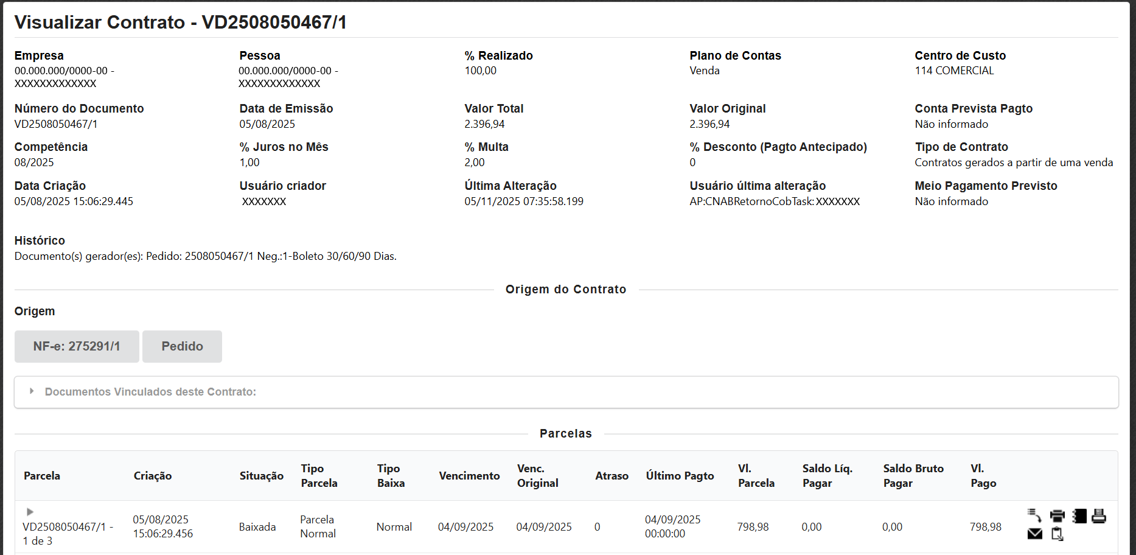Viewport: 1136px width, 555px height.
Task: Open the Pedido origin button
Action: pos(182,346)
